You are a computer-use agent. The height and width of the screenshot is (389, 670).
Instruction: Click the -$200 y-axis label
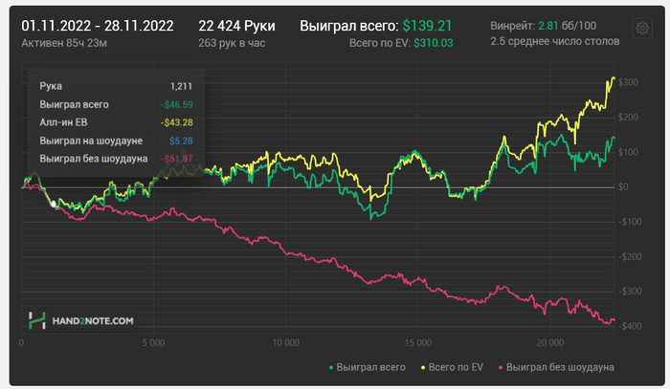[630, 257]
